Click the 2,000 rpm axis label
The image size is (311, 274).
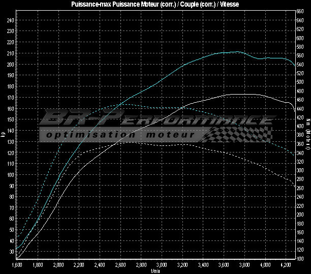pos(58,265)
